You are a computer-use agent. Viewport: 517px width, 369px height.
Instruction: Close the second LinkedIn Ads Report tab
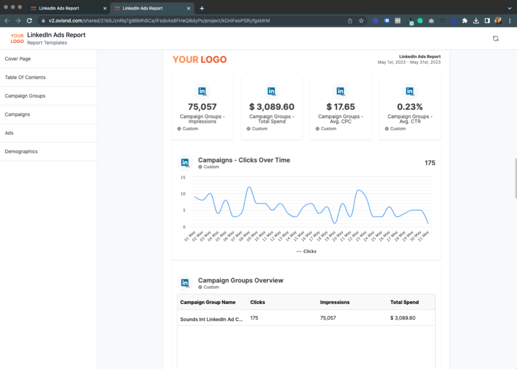click(x=189, y=8)
